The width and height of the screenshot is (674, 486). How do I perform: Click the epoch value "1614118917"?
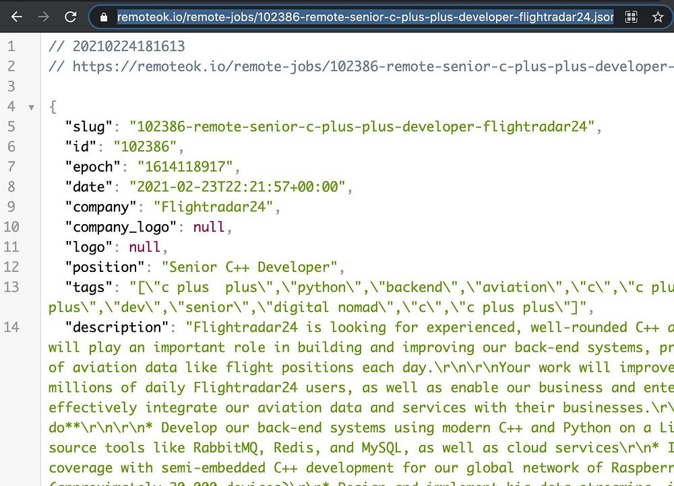tap(185, 166)
